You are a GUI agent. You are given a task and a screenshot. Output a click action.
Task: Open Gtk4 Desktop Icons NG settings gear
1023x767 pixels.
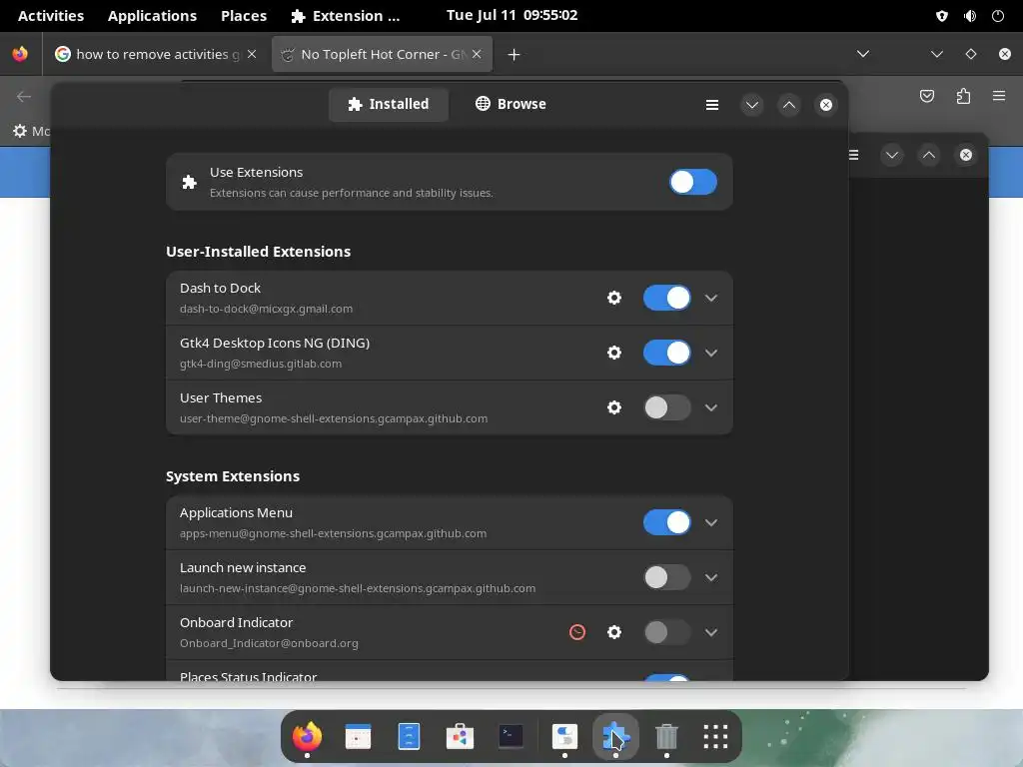point(614,353)
